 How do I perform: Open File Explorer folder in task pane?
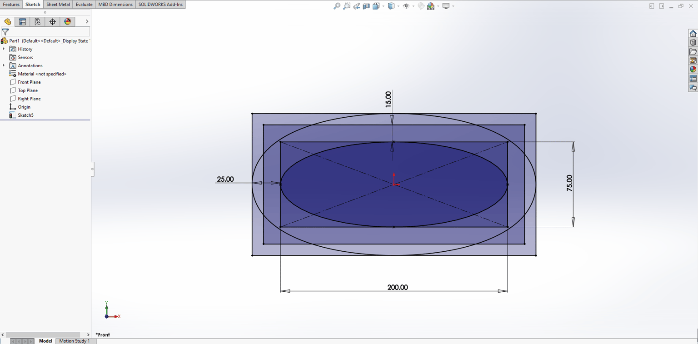693,52
